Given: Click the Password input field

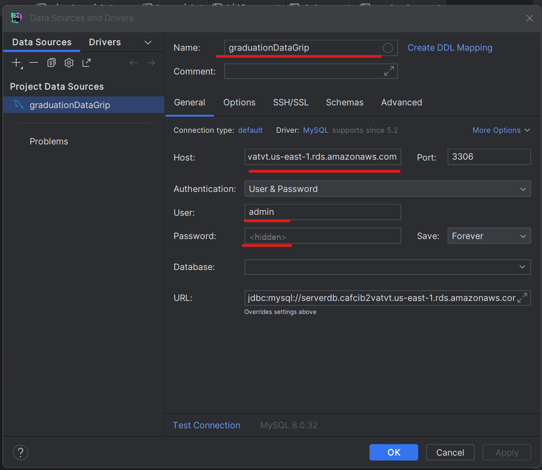Looking at the screenshot, I should click(x=323, y=236).
